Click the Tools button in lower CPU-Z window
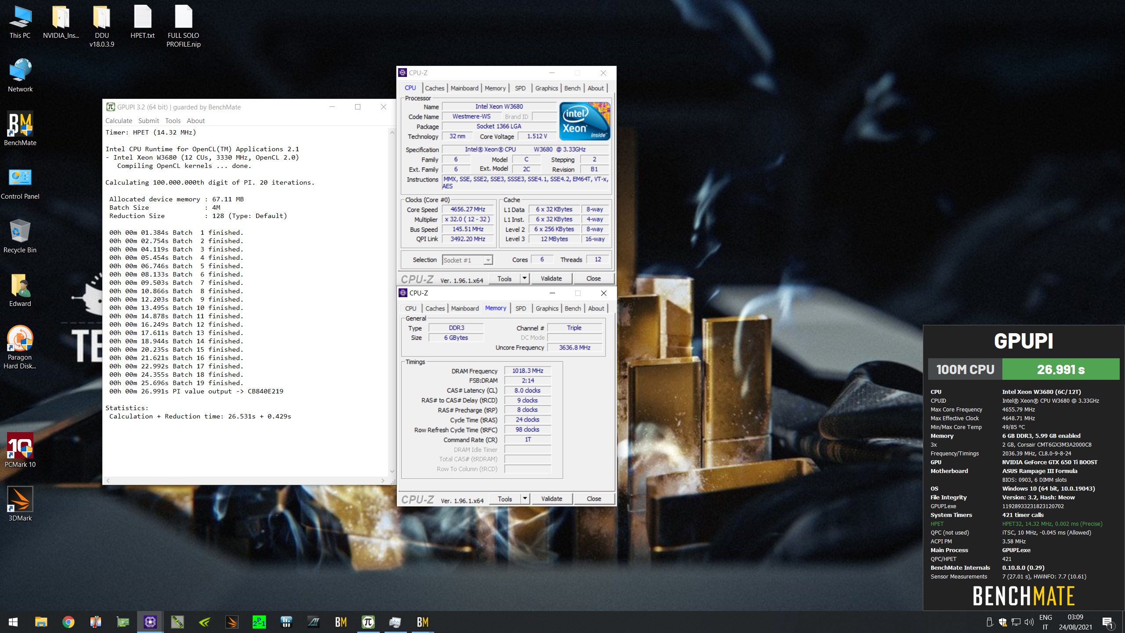This screenshot has height=633, width=1125. point(505,498)
